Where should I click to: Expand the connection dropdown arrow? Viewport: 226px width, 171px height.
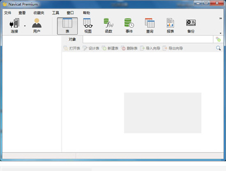pyautogui.click(x=25, y=26)
